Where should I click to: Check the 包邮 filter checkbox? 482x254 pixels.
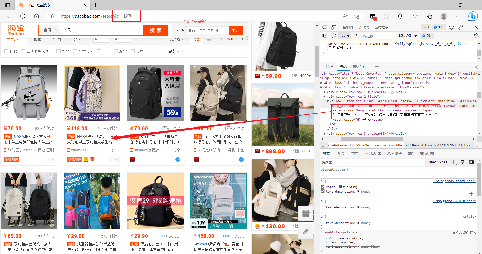click(6, 51)
